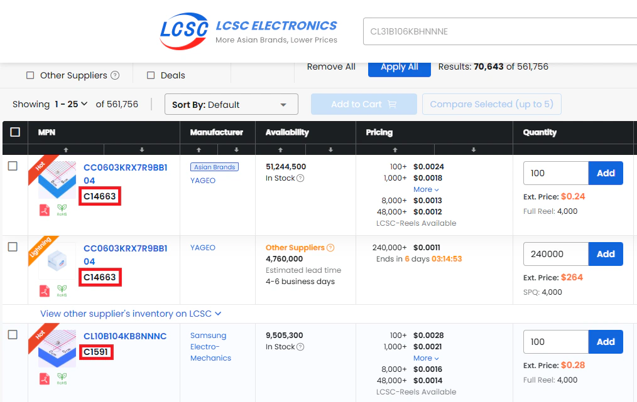Open PDF datasheet for first CC0603KRX7R9BB104 row
Screen dimensions: 637x402
(45, 210)
